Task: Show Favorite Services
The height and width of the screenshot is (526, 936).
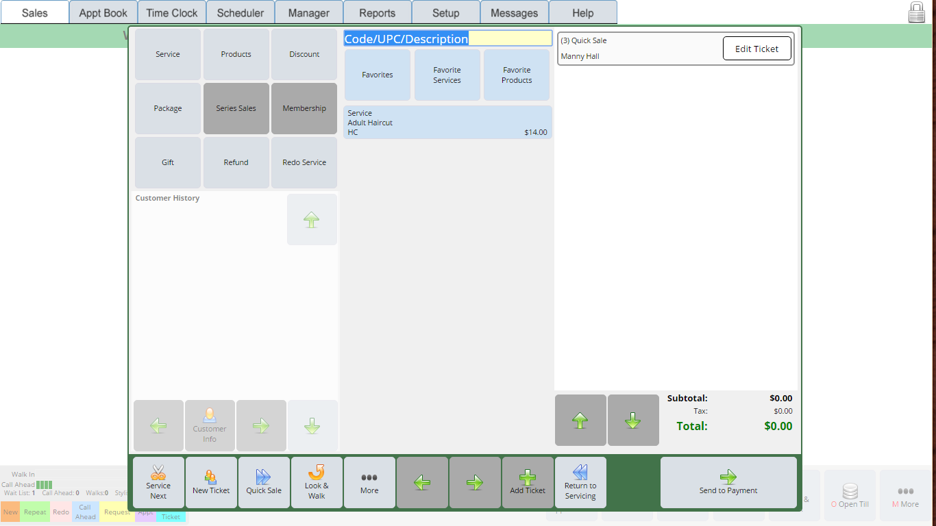Action: point(447,75)
